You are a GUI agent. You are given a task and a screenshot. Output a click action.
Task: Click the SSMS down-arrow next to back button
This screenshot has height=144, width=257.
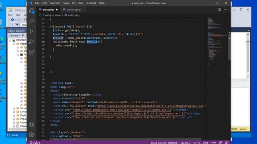coord(16,20)
